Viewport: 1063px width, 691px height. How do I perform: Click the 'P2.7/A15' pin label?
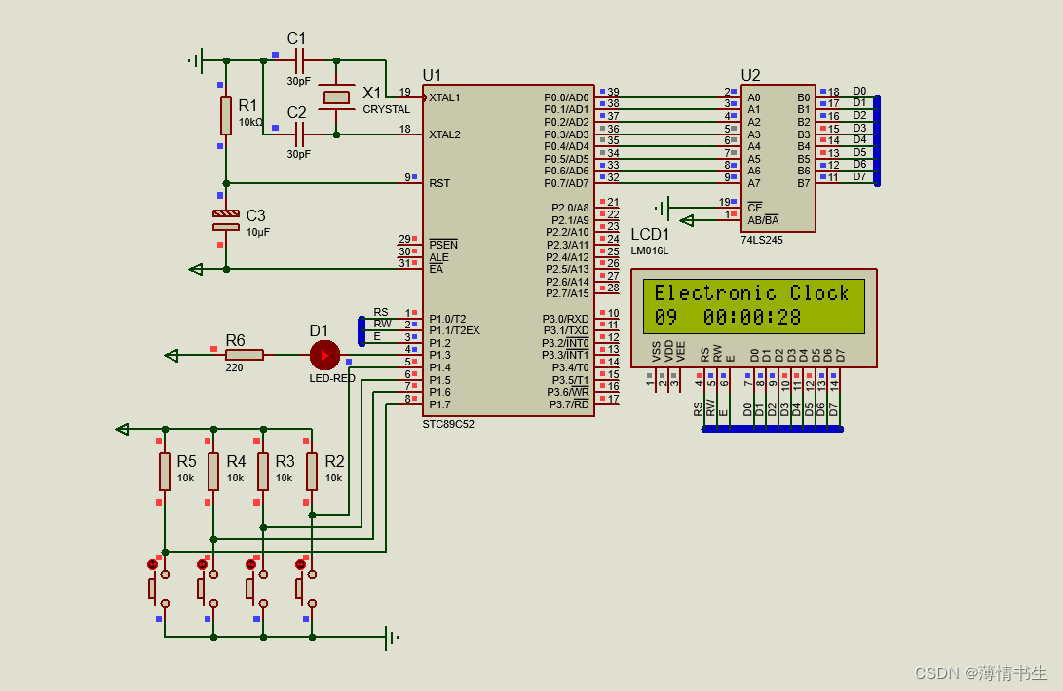point(567,293)
